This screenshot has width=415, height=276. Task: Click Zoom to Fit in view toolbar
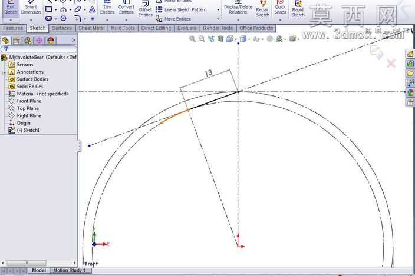pyautogui.click(x=192, y=39)
